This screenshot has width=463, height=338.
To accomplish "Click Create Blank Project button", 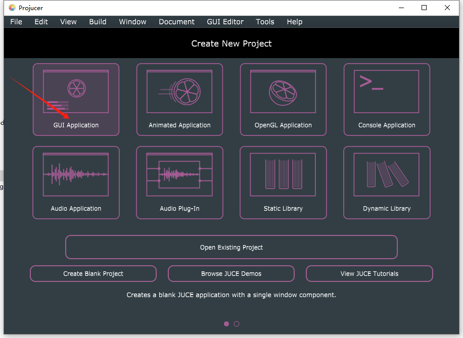I will click(x=94, y=274).
